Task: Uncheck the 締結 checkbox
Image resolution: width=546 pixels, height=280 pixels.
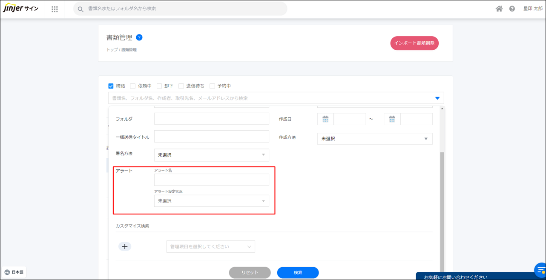Action: coord(111,86)
